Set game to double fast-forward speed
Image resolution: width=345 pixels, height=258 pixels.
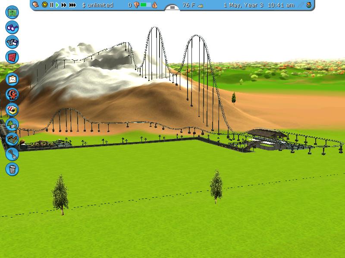click(x=64, y=5)
